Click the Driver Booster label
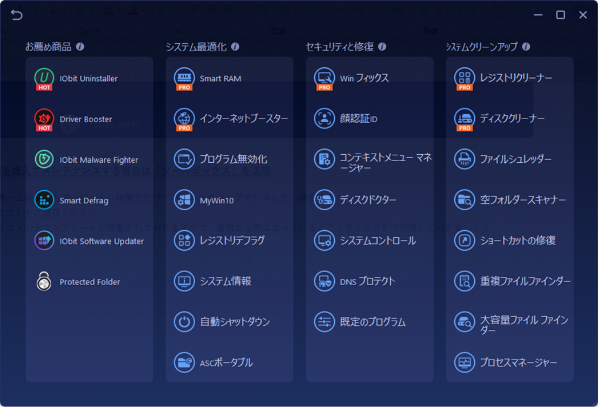This screenshot has width=598, height=407. [86, 119]
